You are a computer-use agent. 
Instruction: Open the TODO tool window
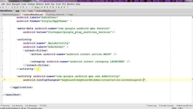(43, 106)
